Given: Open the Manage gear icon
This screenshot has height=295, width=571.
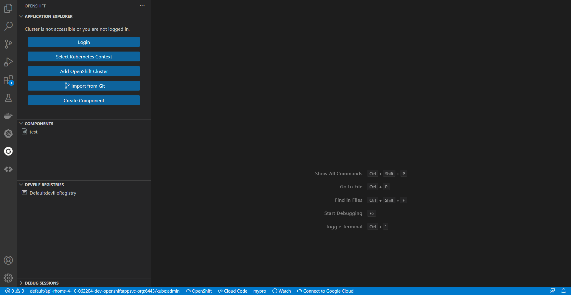Looking at the screenshot, I should (8, 278).
